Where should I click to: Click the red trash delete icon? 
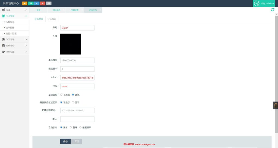[x=43, y=4]
